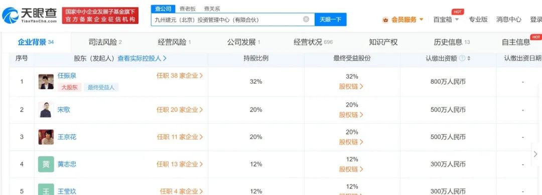Open 股权链 for the 32% shareholder
Screen dimensions: 542x195
point(351,86)
